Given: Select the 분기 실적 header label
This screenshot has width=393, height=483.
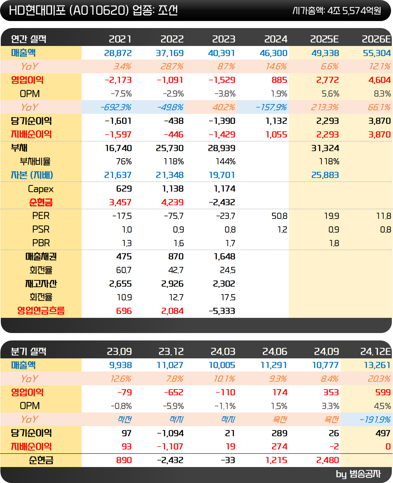Looking at the screenshot, I should point(29,351).
